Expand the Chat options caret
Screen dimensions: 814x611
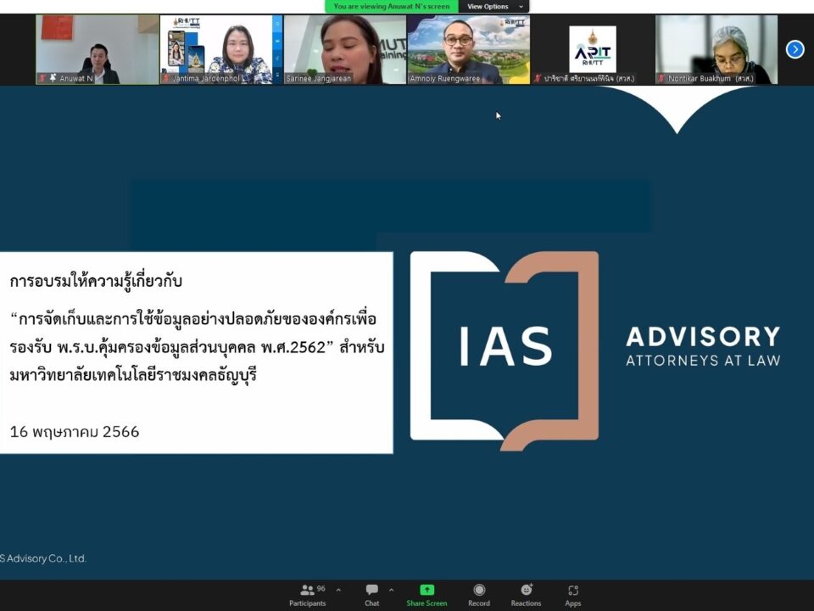point(392,591)
